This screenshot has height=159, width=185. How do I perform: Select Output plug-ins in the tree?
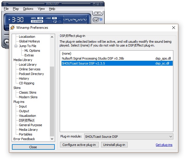[x=24, y=111]
